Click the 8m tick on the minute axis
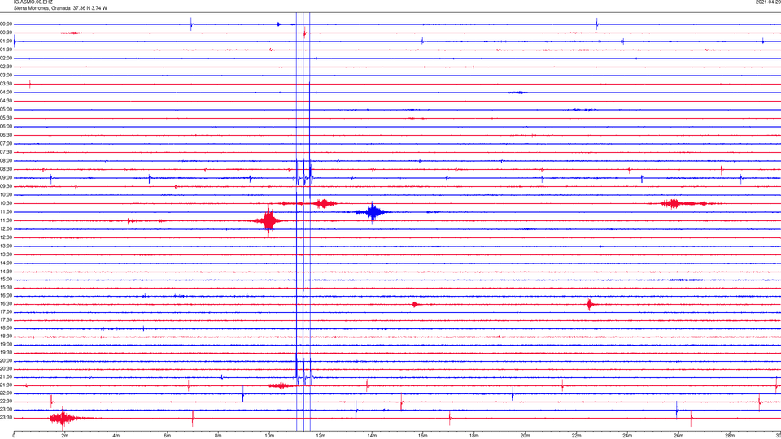Image resolution: width=781 pixels, height=439 pixels. [x=218, y=436]
